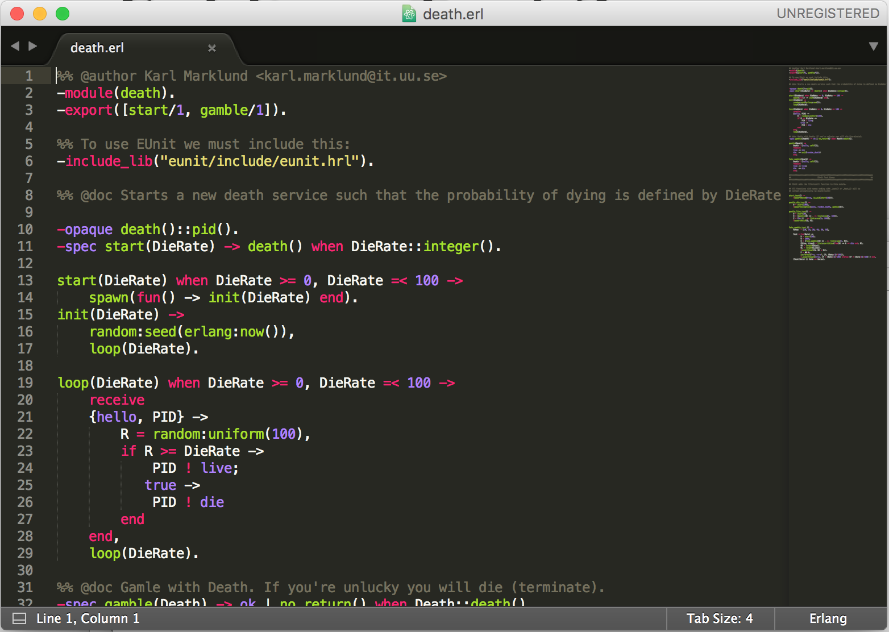Close the death.erl tab

[212, 48]
